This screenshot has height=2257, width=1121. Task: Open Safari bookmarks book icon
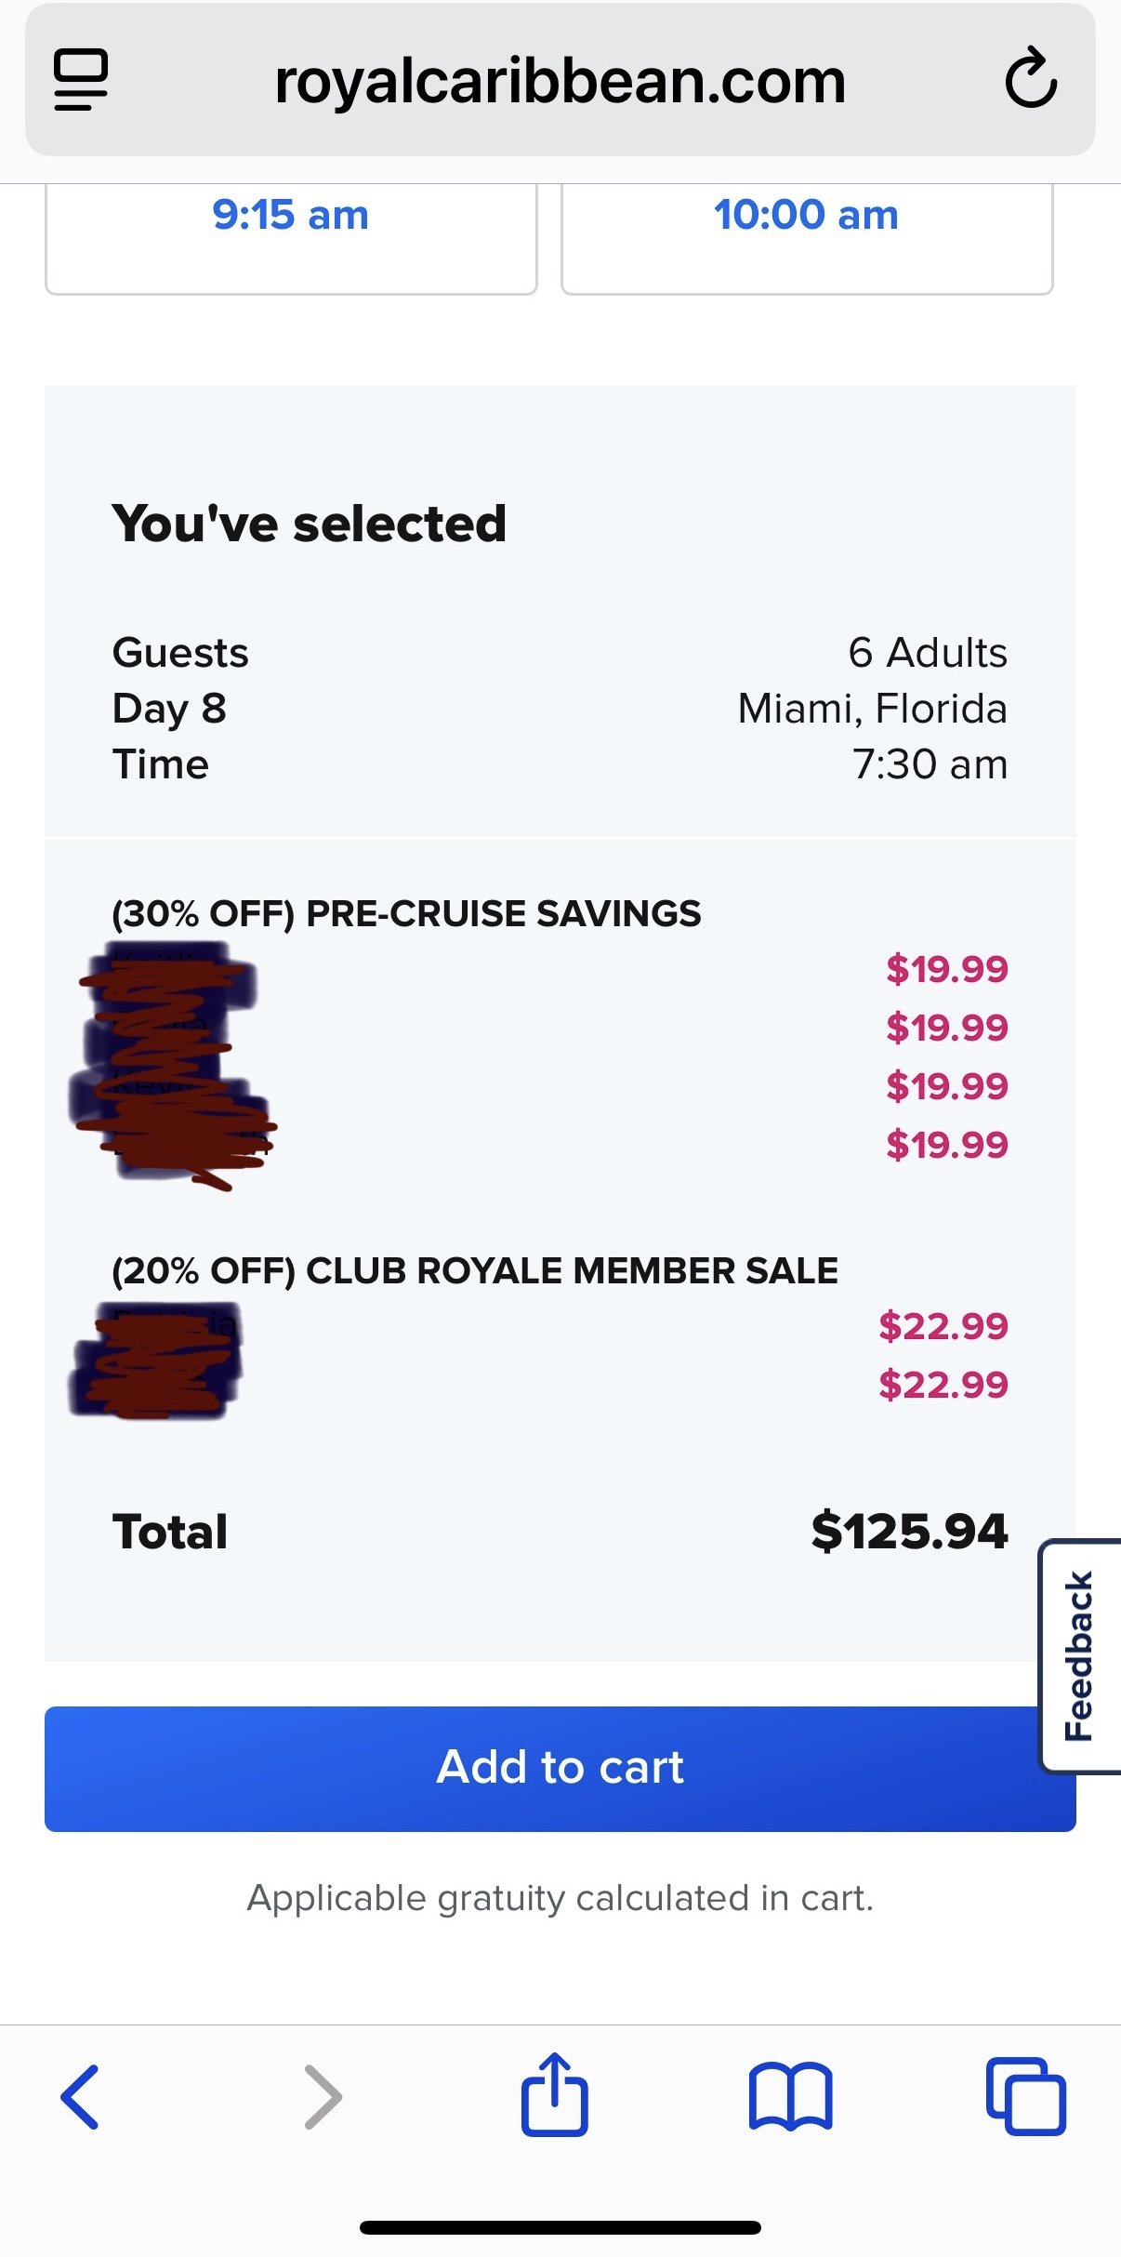790,2096
